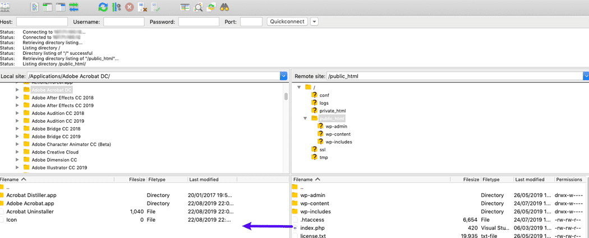Click the Reconnect to last server icon
The image size is (589, 238).
157,7
